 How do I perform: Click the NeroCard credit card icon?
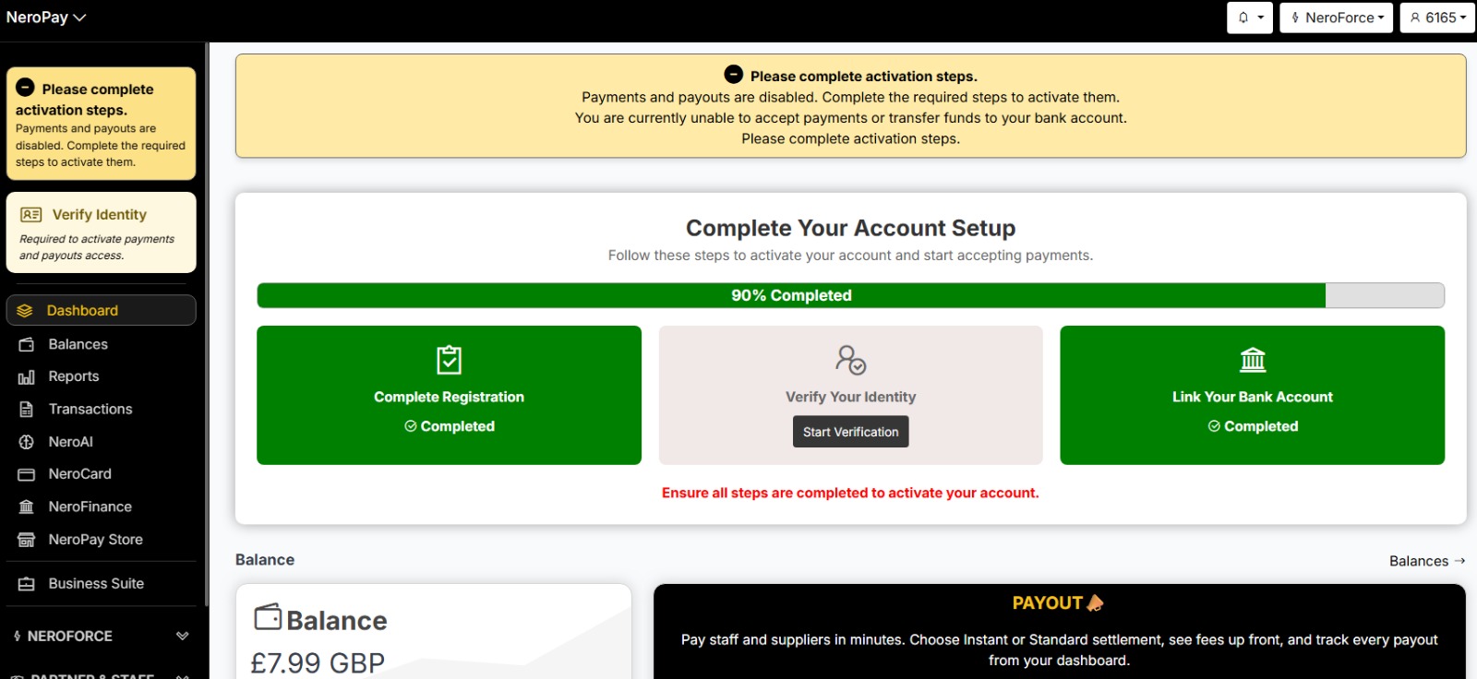[26, 474]
